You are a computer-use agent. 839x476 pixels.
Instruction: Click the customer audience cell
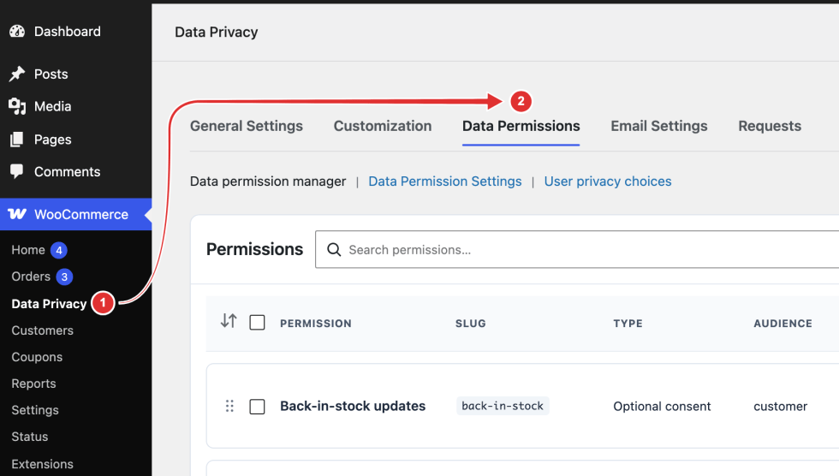coord(780,407)
